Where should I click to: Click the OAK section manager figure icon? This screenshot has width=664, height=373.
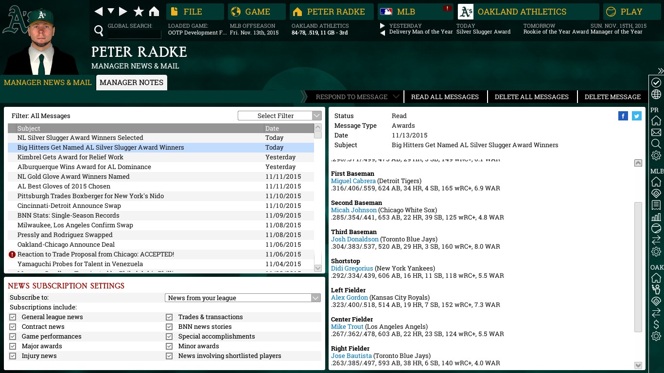(x=656, y=289)
